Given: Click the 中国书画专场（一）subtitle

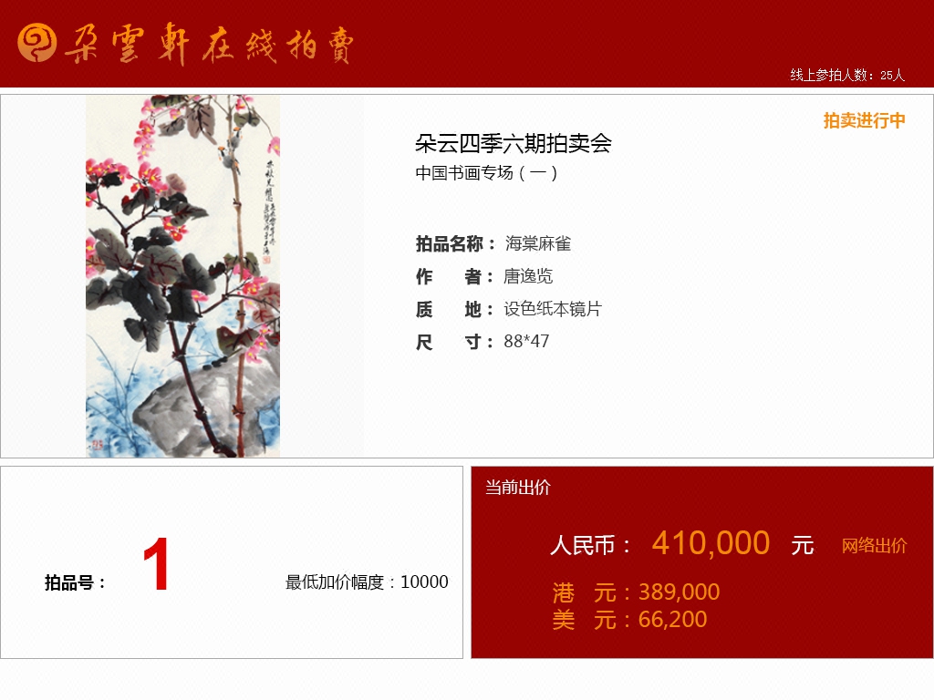Looking at the screenshot, I should tap(487, 173).
